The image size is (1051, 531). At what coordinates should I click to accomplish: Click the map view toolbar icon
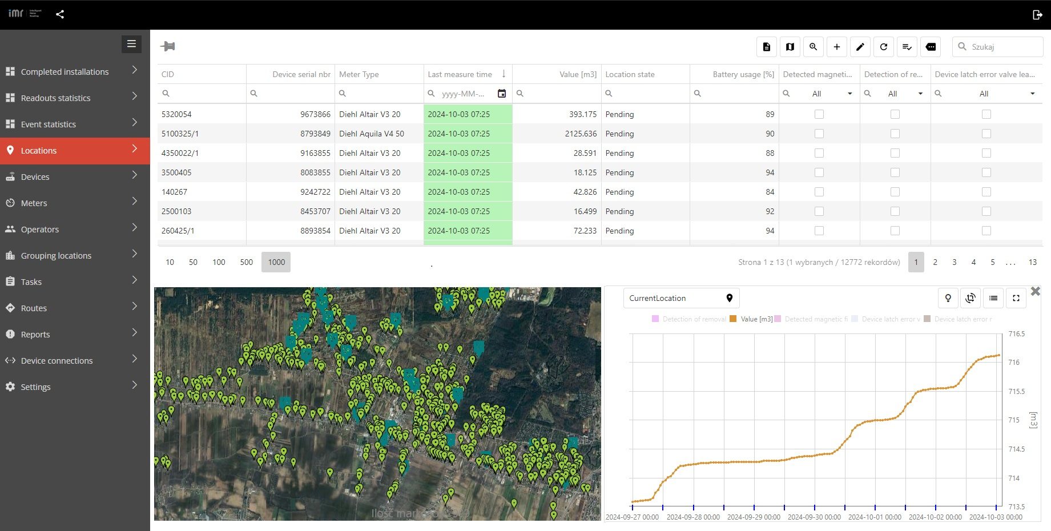click(x=790, y=47)
